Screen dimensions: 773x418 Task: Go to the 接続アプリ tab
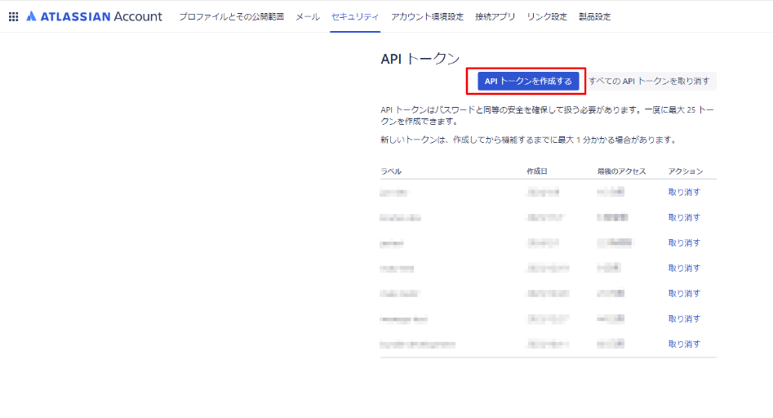495,17
